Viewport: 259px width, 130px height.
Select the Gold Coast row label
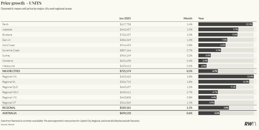pyautogui.click(x=8, y=45)
